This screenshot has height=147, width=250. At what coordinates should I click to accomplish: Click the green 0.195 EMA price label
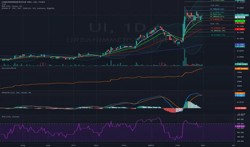[240, 21]
